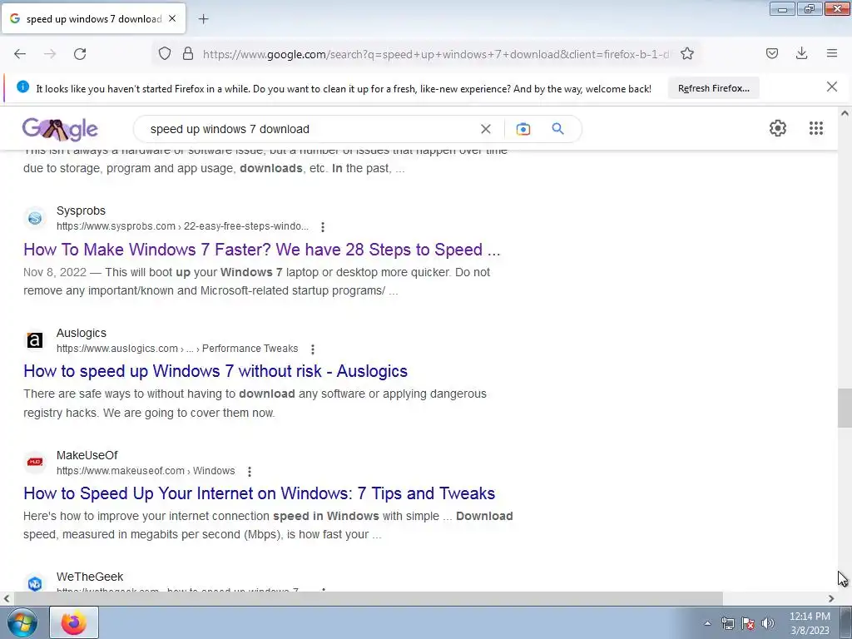Open How To Make Windows 7 Faster link
852x639 pixels.
[x=262, y=250]
